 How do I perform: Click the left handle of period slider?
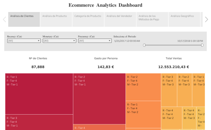tap(144, 45)
